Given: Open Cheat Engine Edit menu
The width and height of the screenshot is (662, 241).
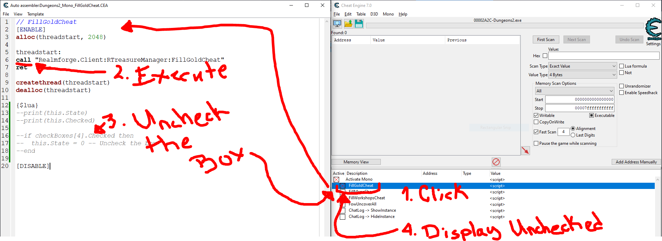Looking at the screenshot, I should click(348, 14).
